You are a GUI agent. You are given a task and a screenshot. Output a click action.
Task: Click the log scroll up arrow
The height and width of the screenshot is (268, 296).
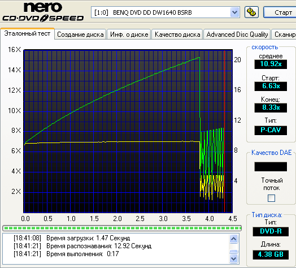click(234, 239)
